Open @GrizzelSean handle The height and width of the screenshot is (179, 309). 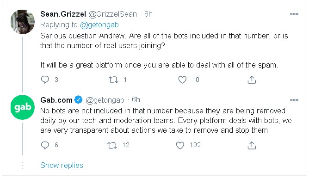click(112, 14)
